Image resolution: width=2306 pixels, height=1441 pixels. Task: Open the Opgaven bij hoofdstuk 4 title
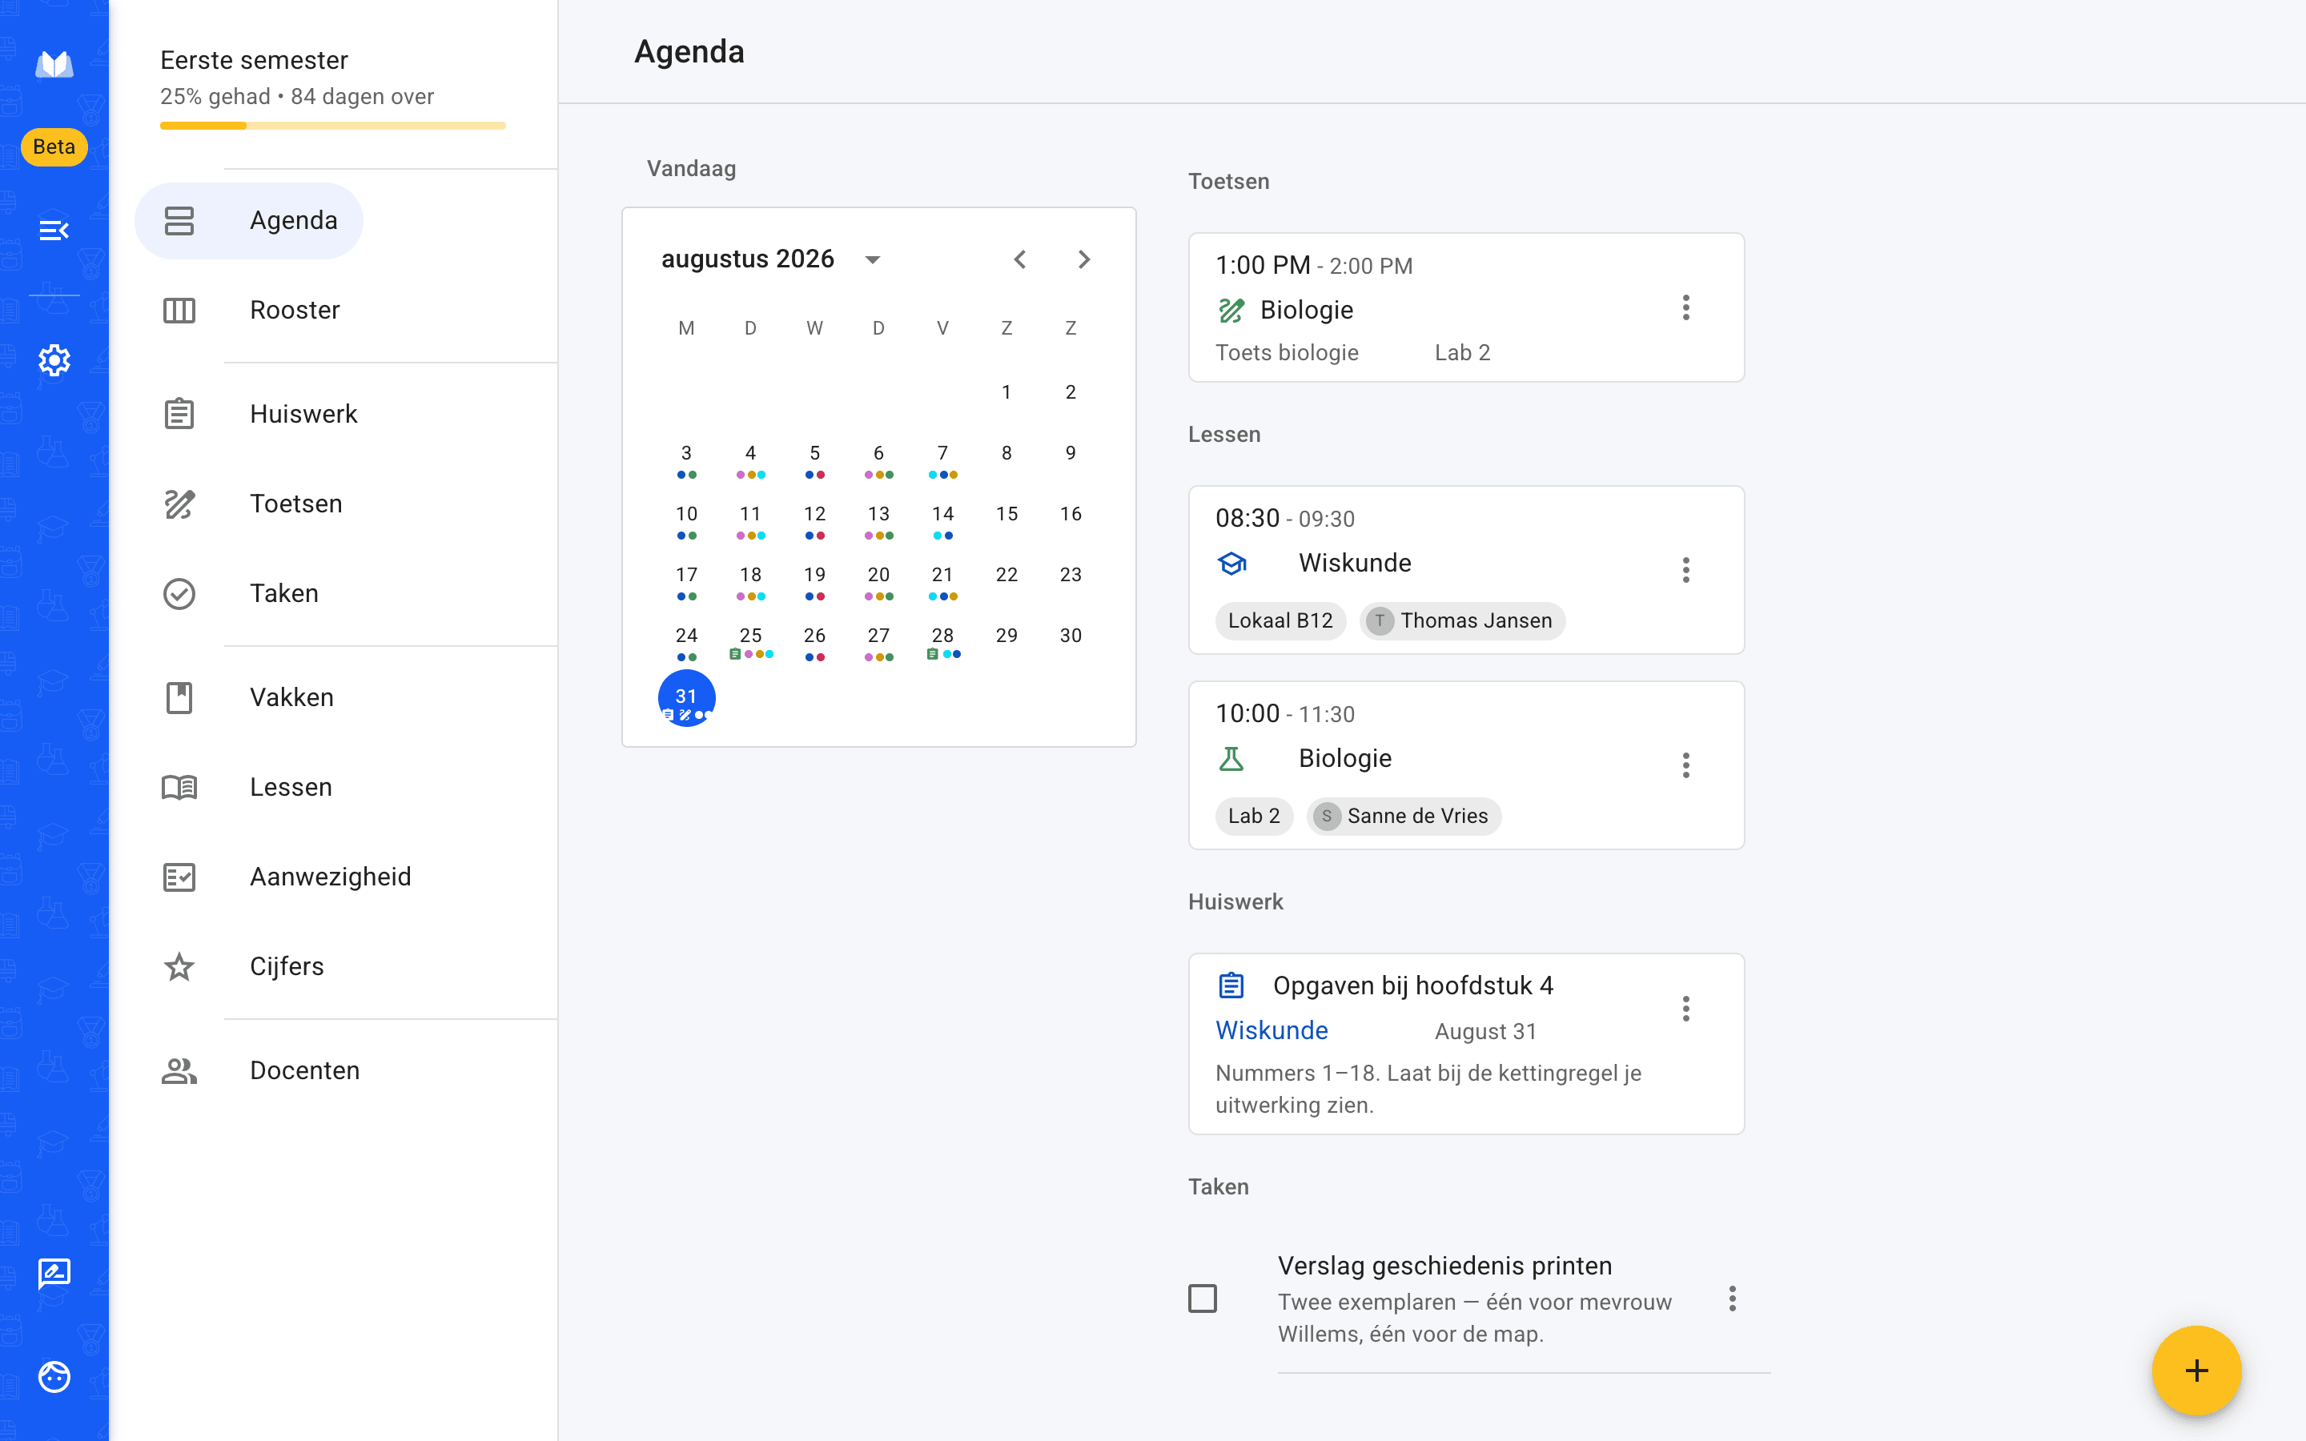coord(1412,985)
